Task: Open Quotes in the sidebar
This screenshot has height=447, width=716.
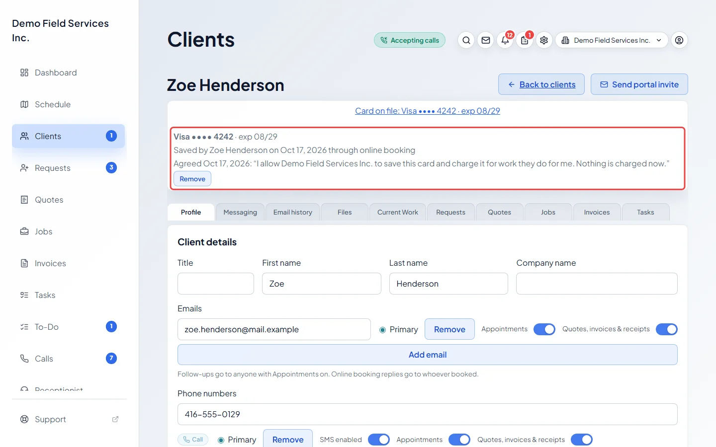Action: tap(69, 200)
